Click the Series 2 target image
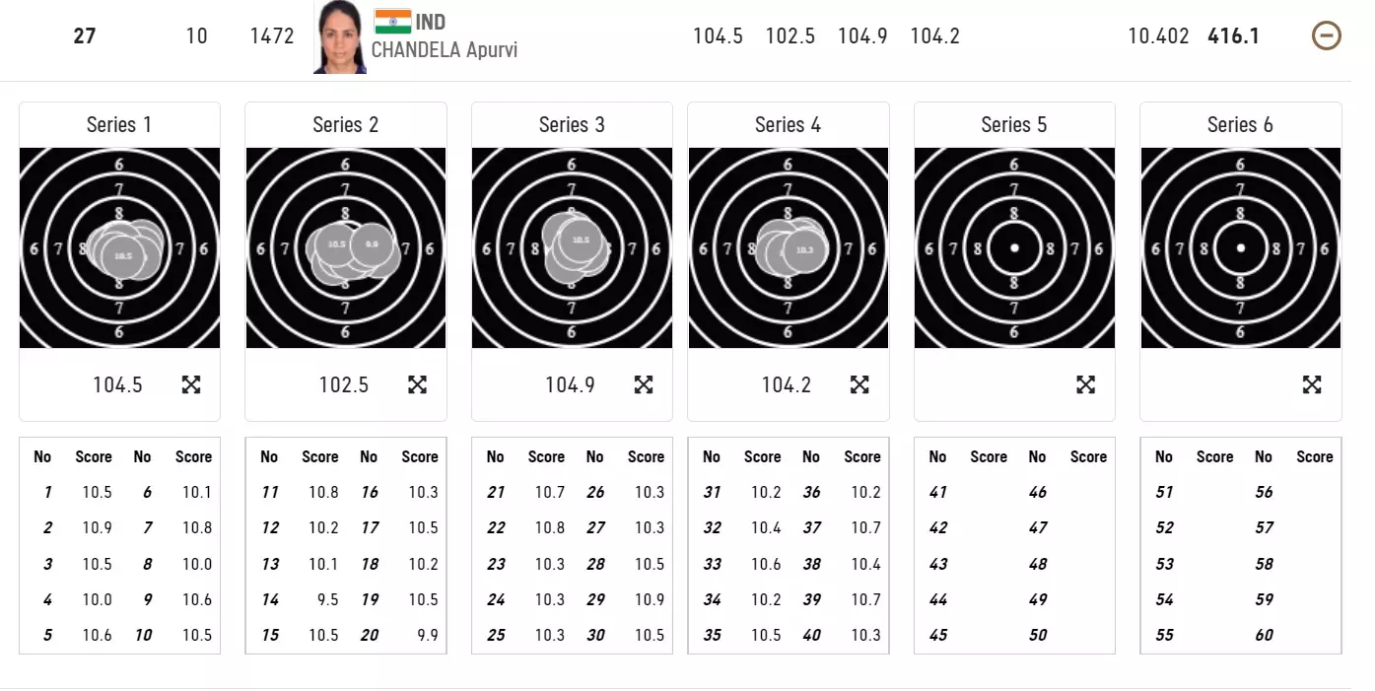 coord(345,248)
